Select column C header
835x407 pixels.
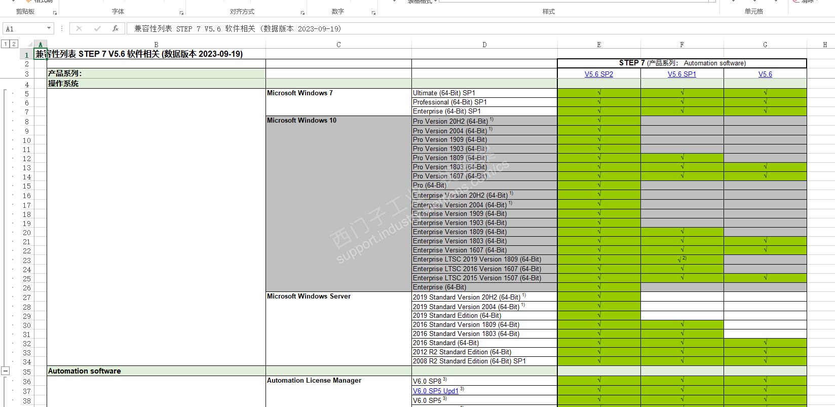coord(338,45)
